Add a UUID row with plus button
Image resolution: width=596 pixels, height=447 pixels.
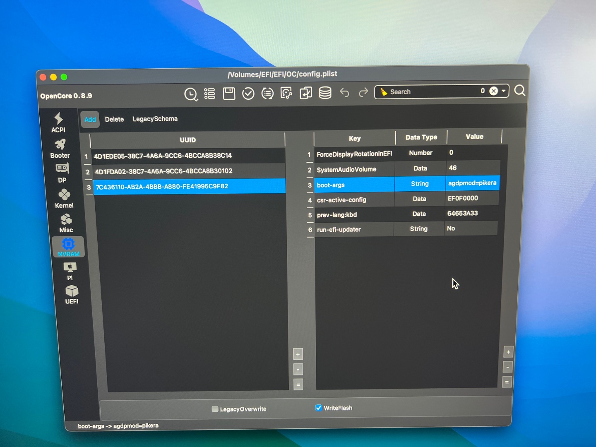(298, 354)
